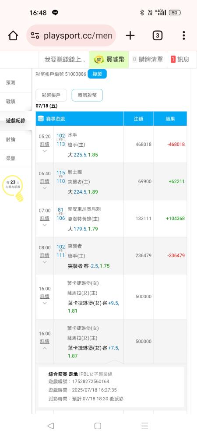Viewport: 197px width, 438px height.
Task: Click the 轉贈彩幣 button
Action: click(x=87, y=95)
